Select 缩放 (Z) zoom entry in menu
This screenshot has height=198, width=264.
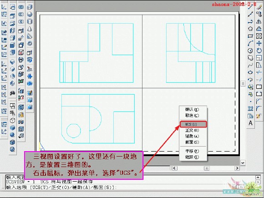[193, 157]
